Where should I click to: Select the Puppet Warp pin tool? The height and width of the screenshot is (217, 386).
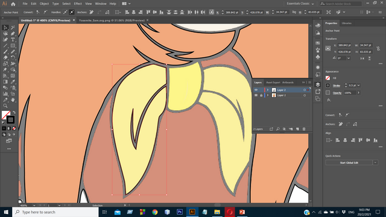(5, 70)
